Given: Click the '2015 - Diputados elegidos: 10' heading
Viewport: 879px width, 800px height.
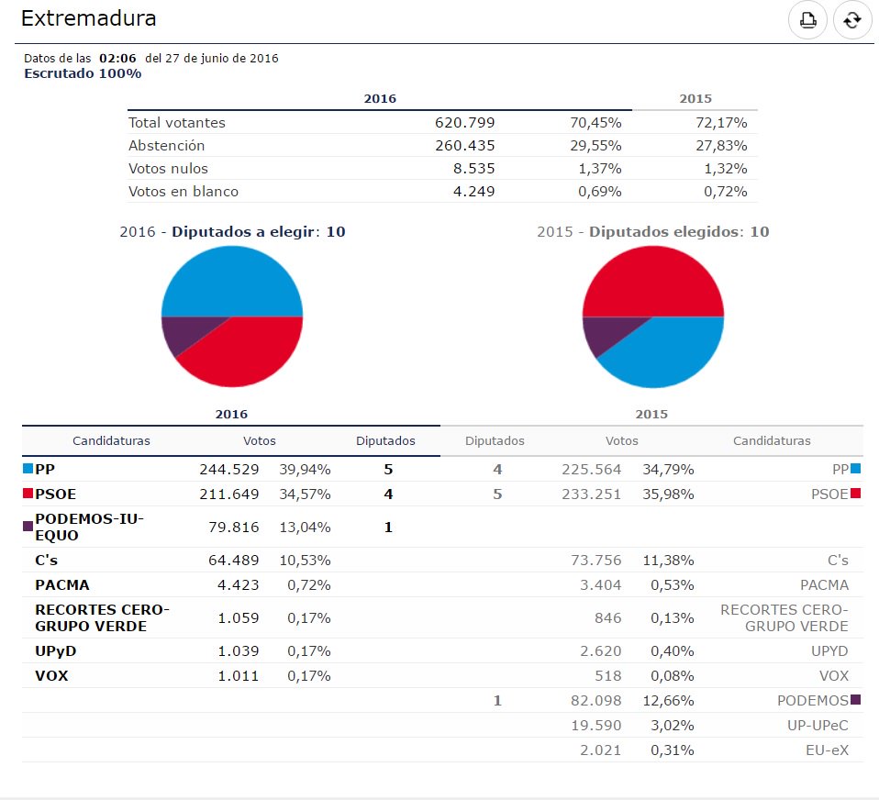Looking at the screenshot, I should click(x=653, y=231).
